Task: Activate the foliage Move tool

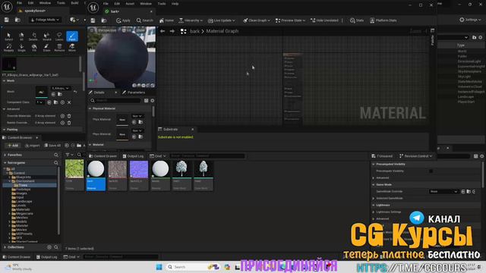Action: (x=72, y=47)
